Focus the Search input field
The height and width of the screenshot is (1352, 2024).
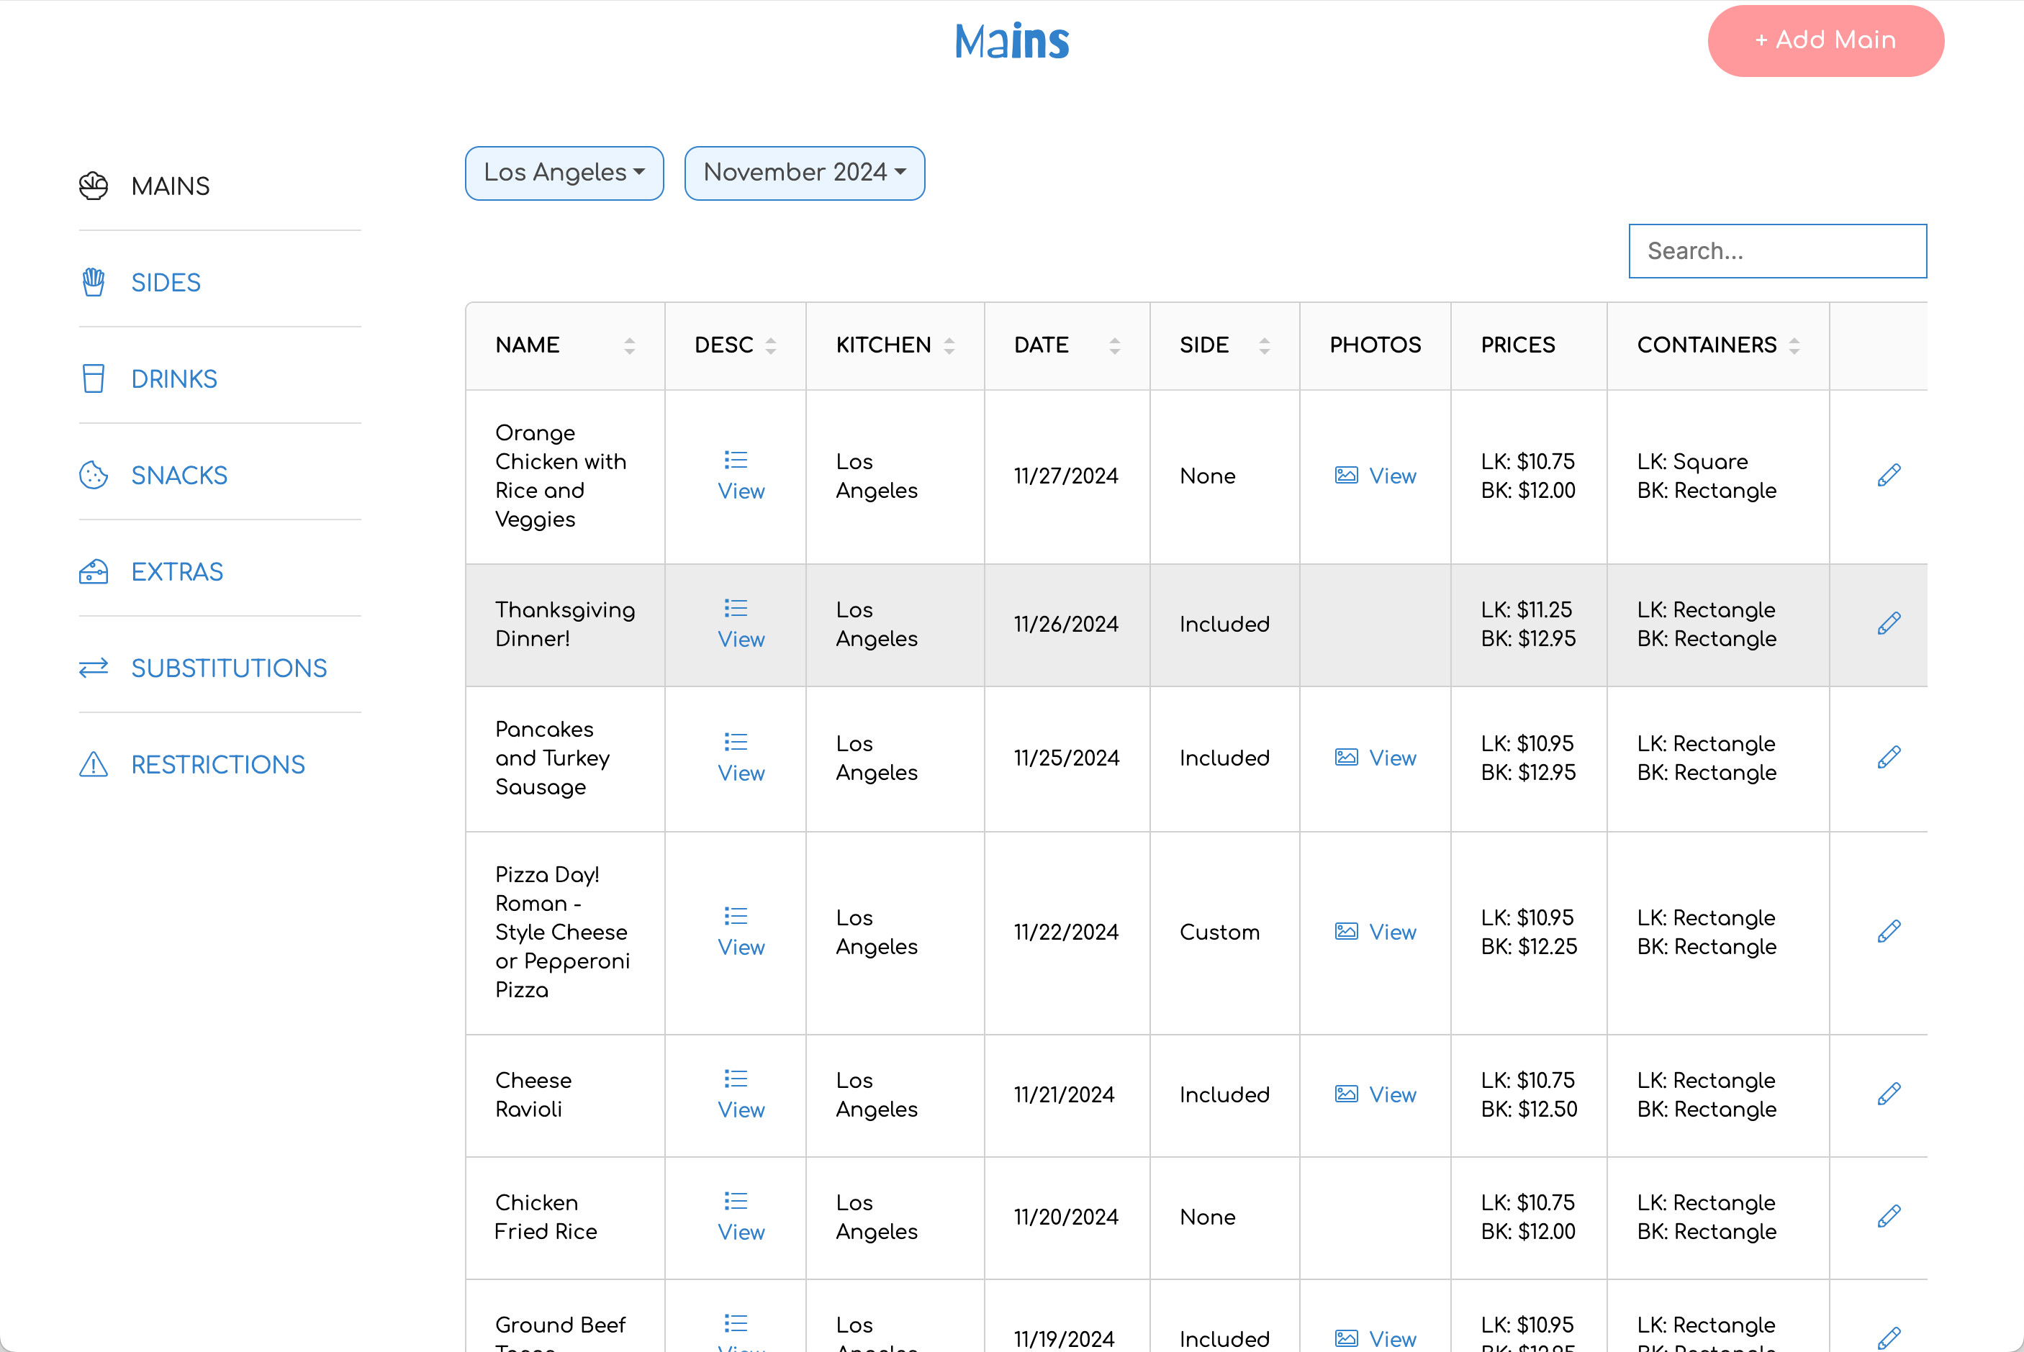(x=1777, y=251)
